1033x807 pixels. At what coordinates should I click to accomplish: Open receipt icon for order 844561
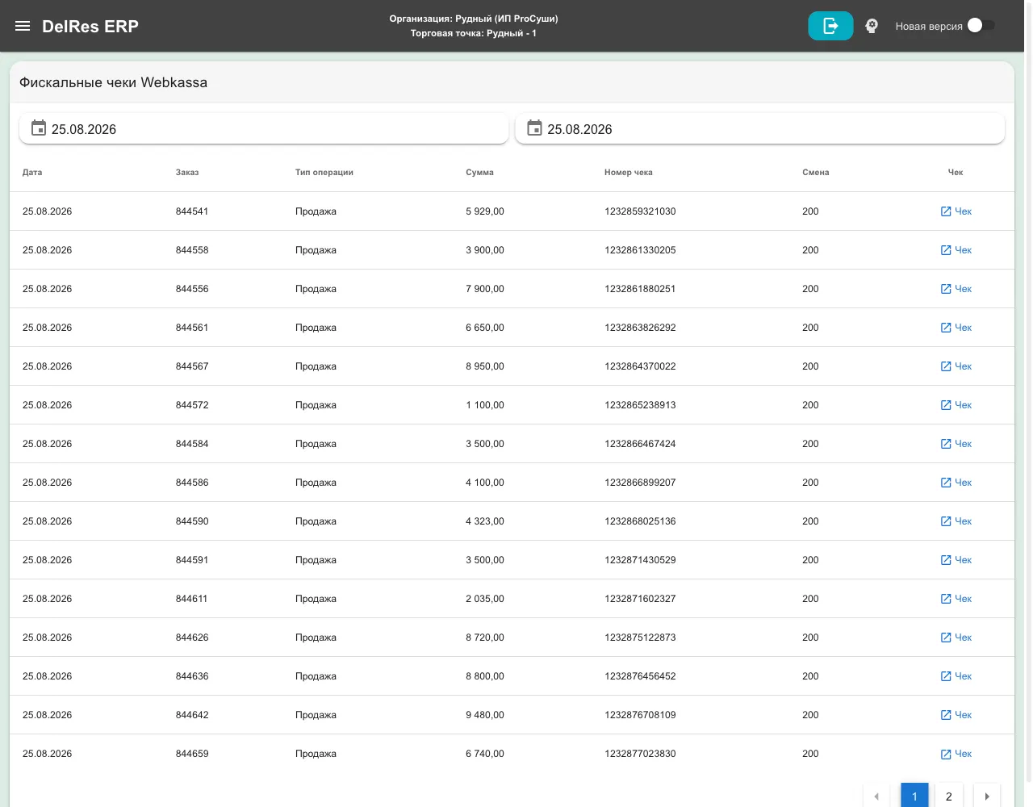point(946,328)
